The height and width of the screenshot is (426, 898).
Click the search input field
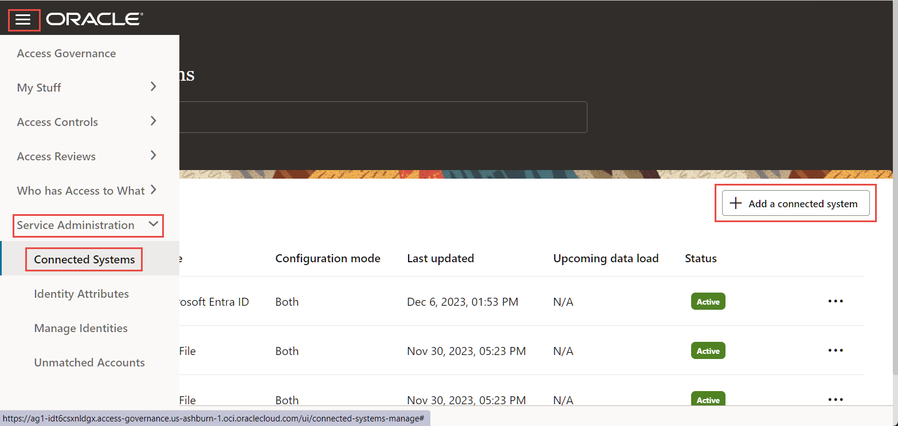(x=383, y=117)
